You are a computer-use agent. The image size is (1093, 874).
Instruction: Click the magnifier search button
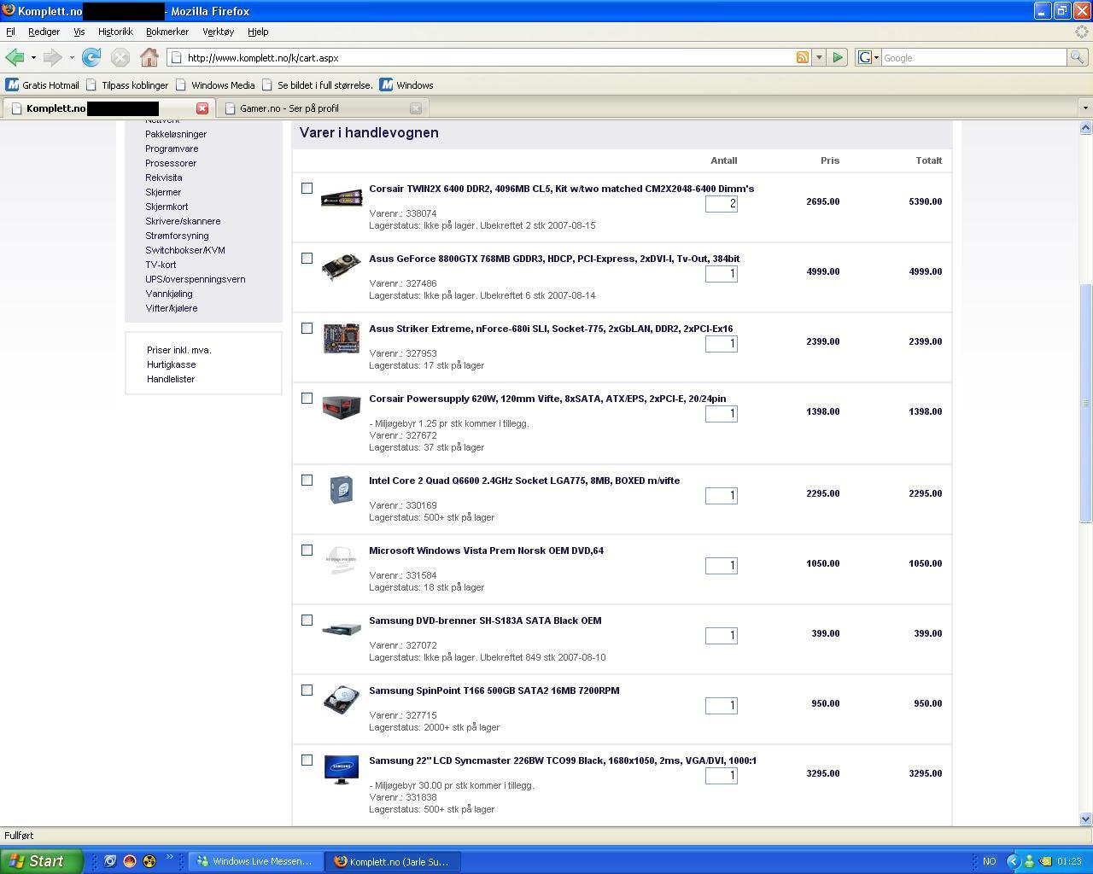1078,57
